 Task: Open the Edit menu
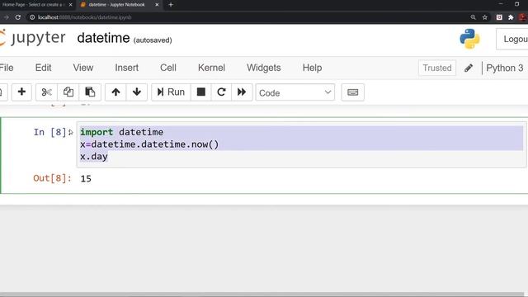pyautogui.click(x=43, y=68)
